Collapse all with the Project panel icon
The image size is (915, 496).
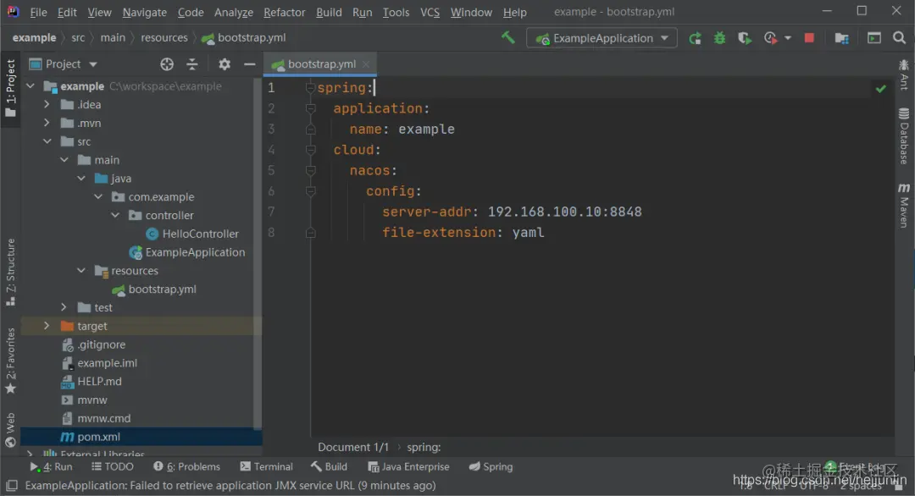tap(192, 64)
